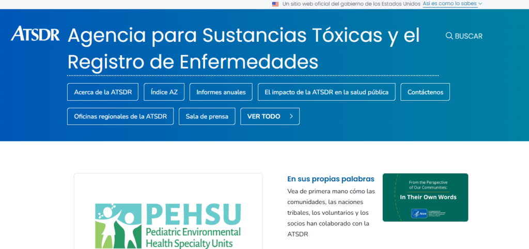The image size is (529, 249).
Task: Click the magnifying glass search icon
Action: (x=449, y=36)
